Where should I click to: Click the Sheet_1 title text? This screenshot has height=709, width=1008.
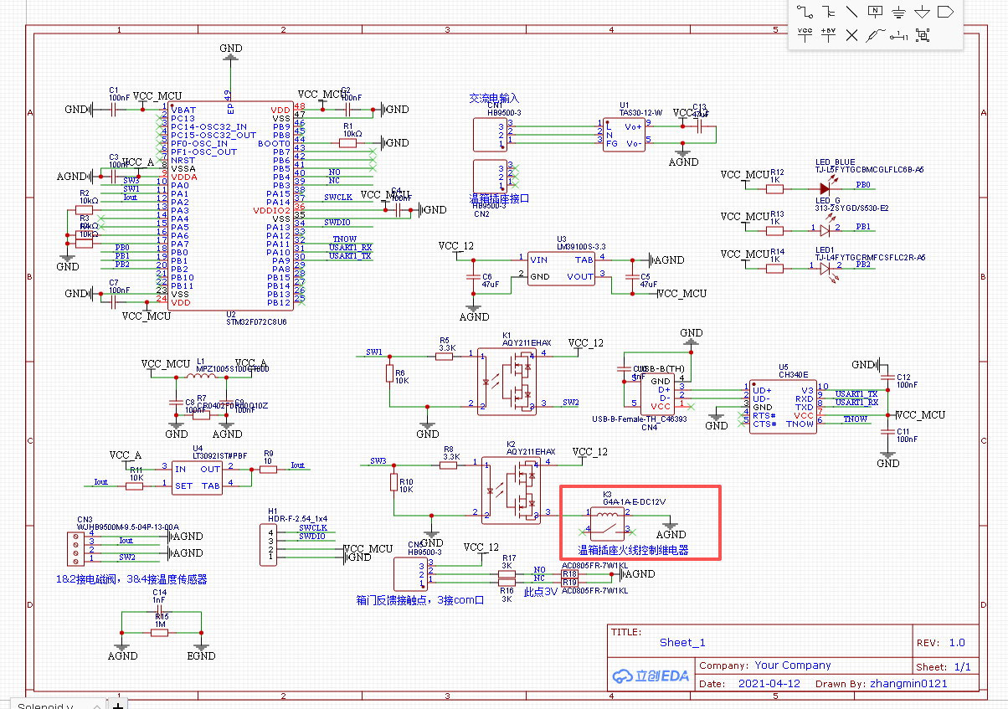click(x=682, y=643)
